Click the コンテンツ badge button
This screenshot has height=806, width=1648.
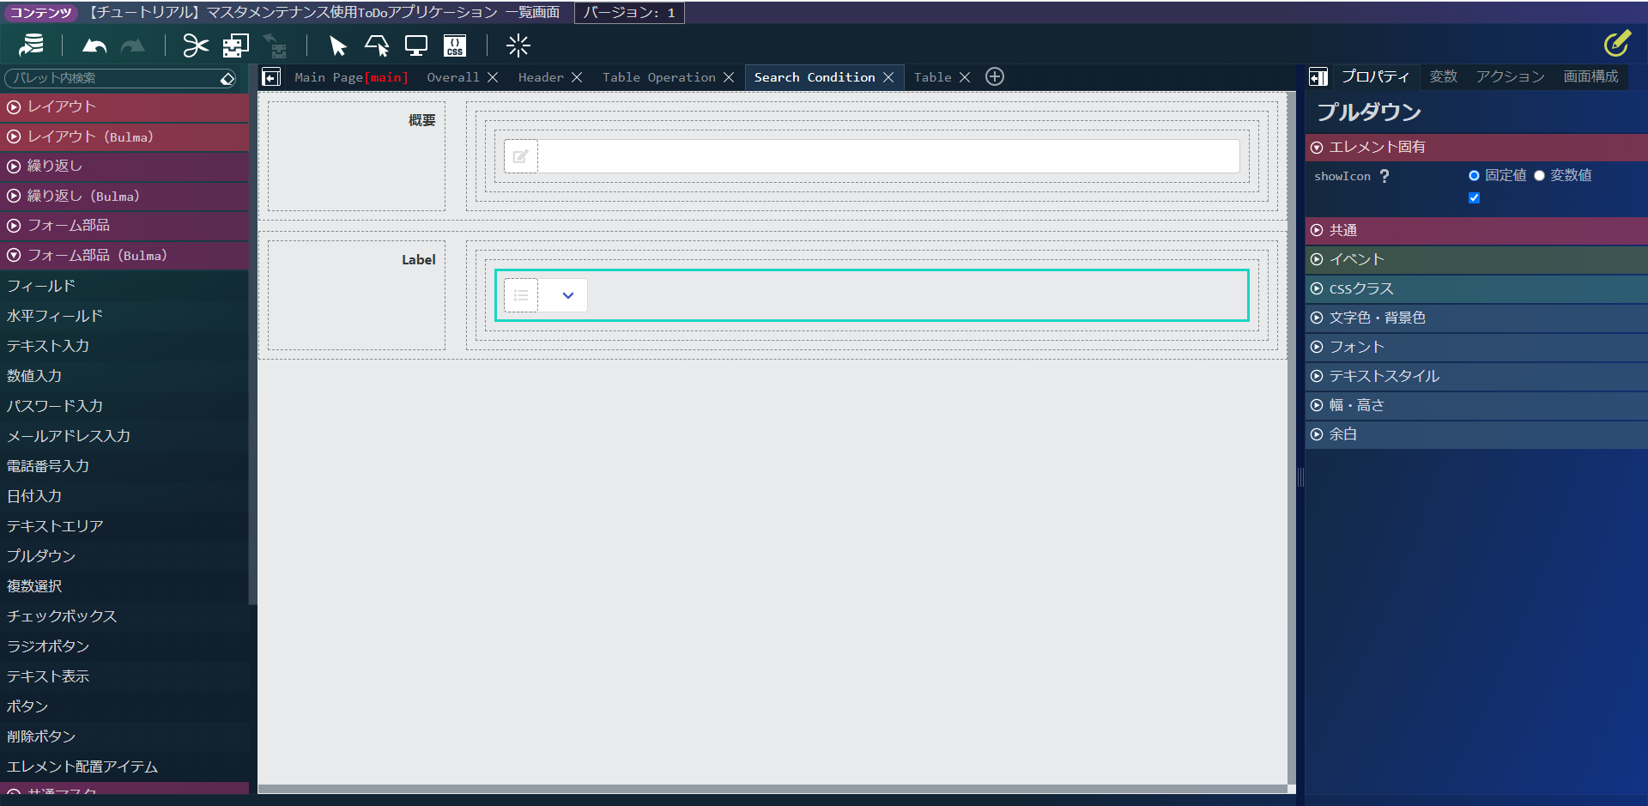[x=40, y=13]
